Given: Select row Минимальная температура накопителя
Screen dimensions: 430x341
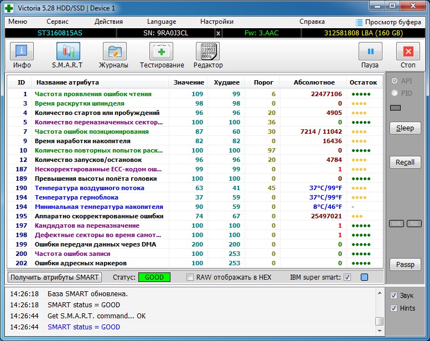Looking at the screenshot, I should click(x=195, y=207).
